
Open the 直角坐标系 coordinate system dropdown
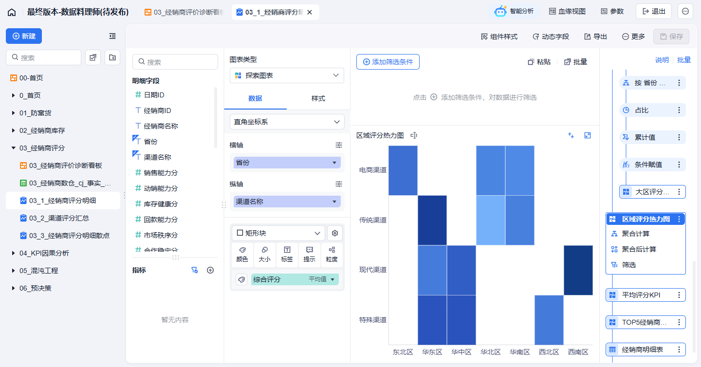pos(287,122)
